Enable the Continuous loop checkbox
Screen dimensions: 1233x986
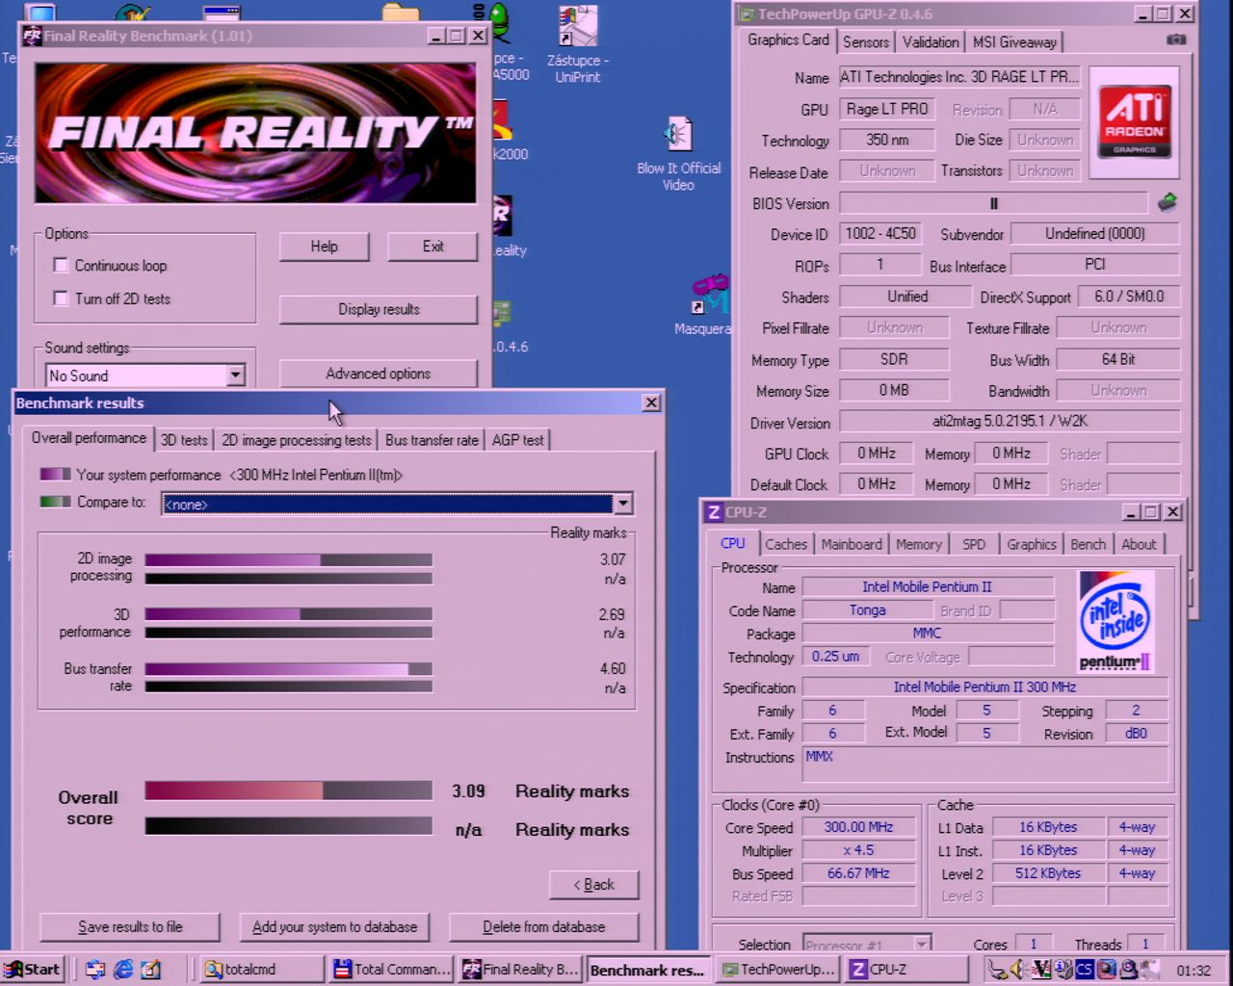[61, 266]
